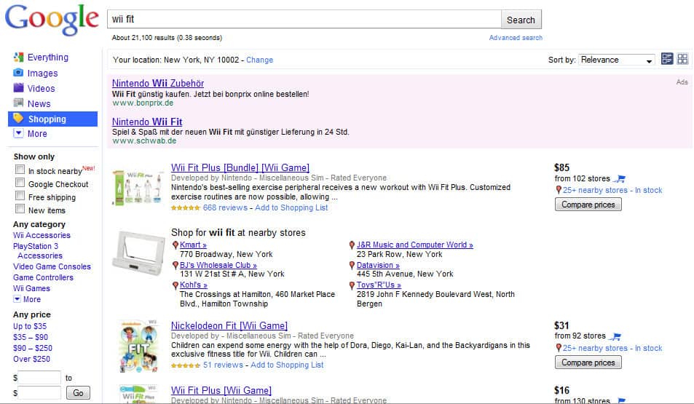Viewport: 694px width, 404px height.
Task: Click the Videos film icon
Action: pos(18,87)
